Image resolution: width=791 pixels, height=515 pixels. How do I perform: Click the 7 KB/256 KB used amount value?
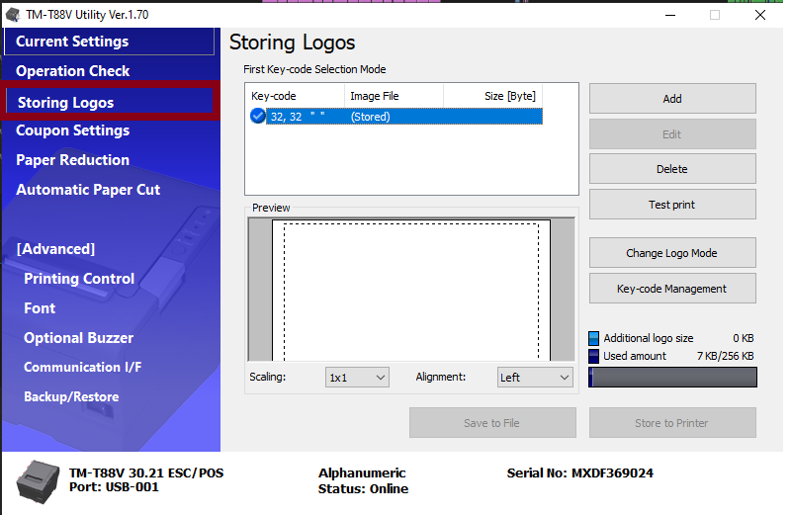point(726,356)
